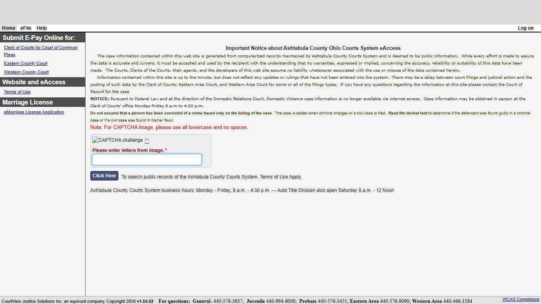Click the Marriage License section header
This screenshot has width=541, height=304.
[x=28, y=102]
